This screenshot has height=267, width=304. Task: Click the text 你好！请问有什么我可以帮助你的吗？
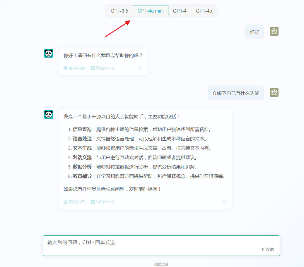coord(103,55)
